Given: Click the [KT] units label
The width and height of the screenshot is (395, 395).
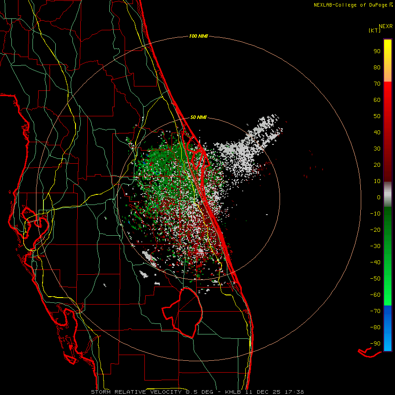Looking at the screenshot, I should (374, 30).
